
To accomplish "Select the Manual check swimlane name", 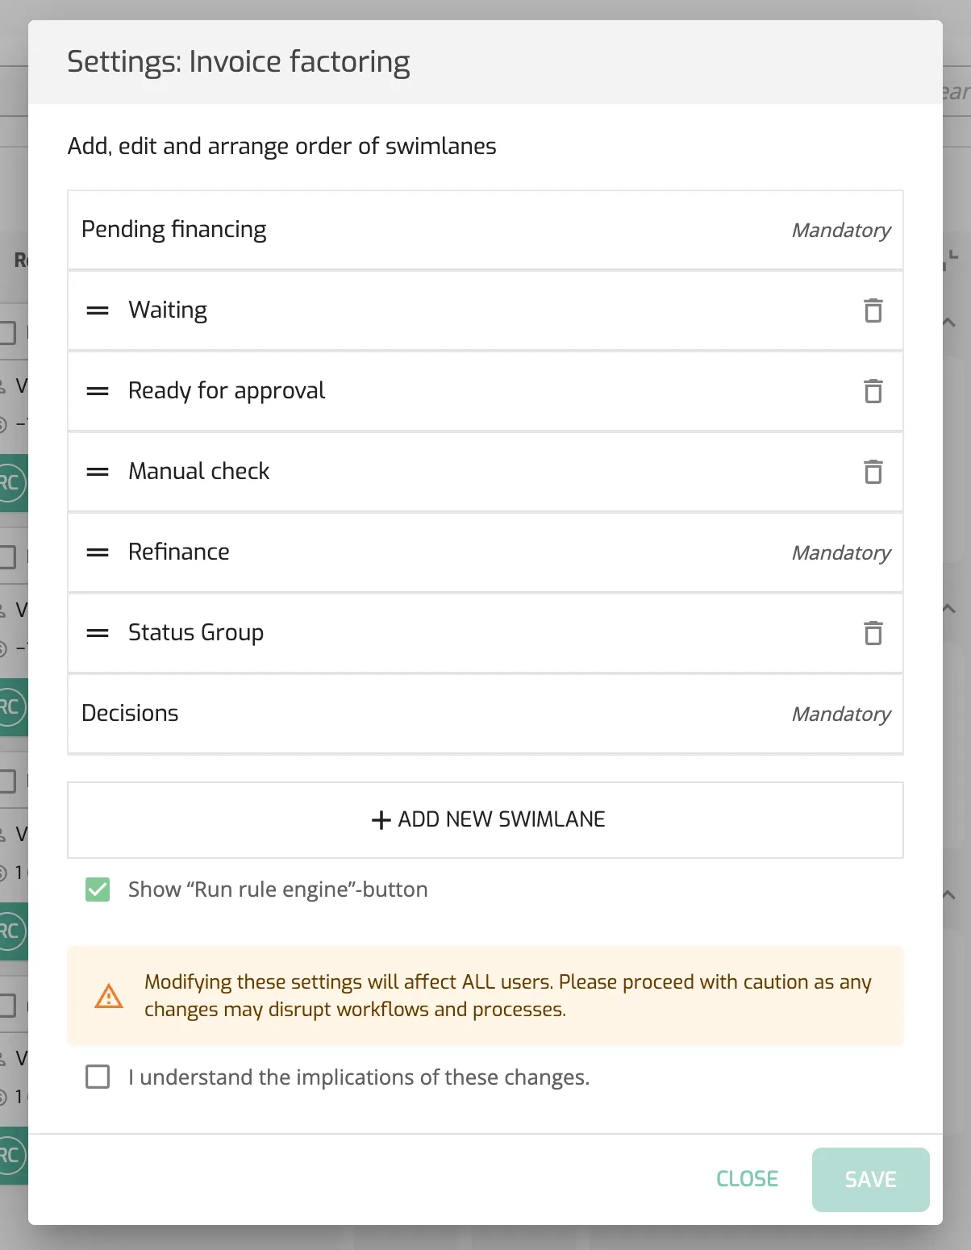I will (199, 471).
